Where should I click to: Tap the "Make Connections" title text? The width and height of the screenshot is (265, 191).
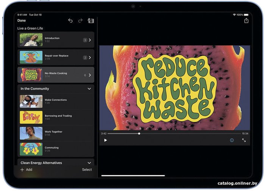56,100
